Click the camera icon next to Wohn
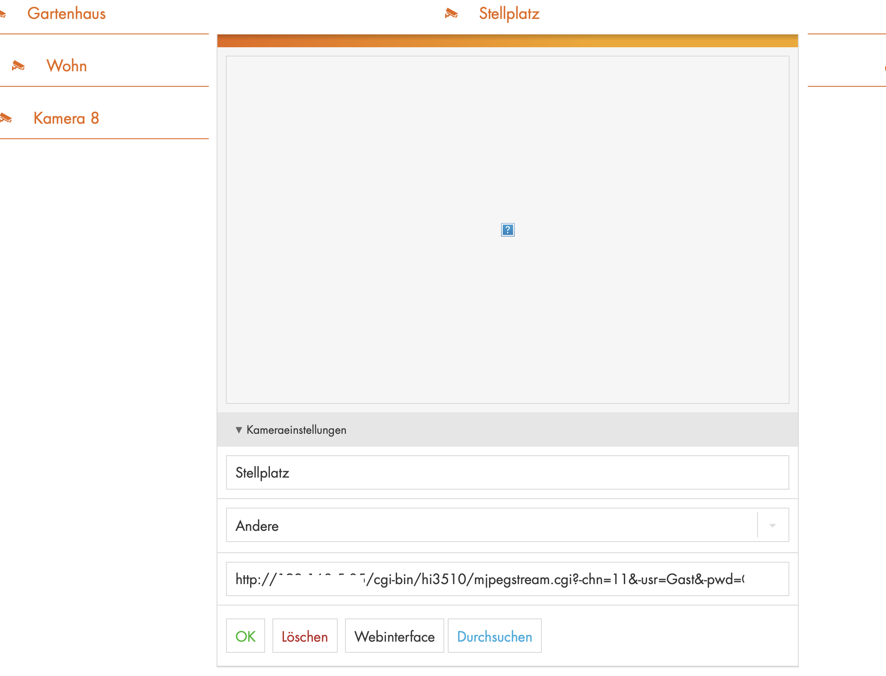 pyautogui.click(x=18, y=66)
